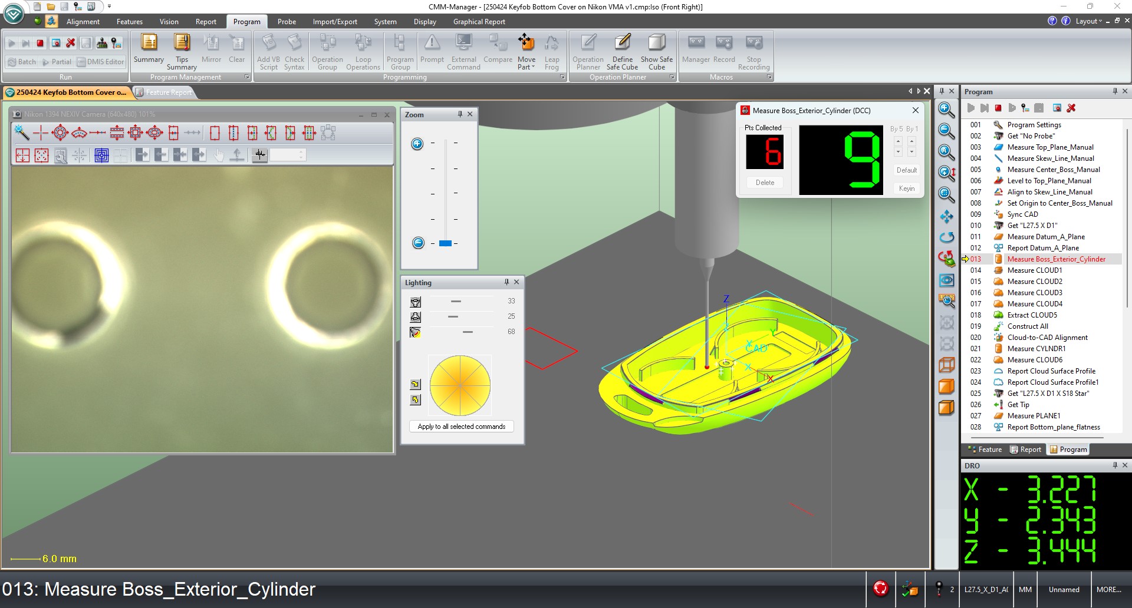Click the zoom in magnifier in view toolbar
The height and width of the screenshot is (608, 1132).
pyautogui.click(x=946, y=110)
